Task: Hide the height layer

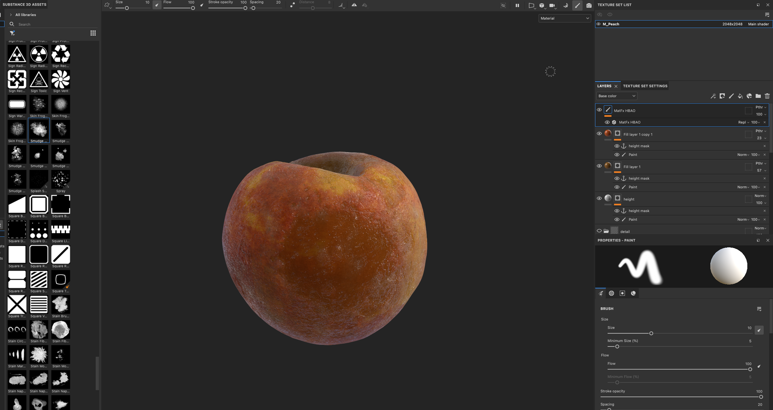Action: click(599, 199)
